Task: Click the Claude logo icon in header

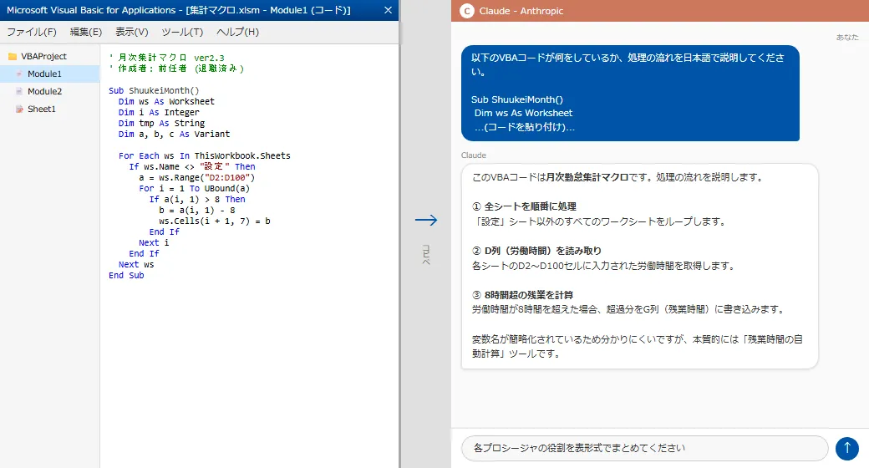Action: pyautogui.click(x=467, y=11)
